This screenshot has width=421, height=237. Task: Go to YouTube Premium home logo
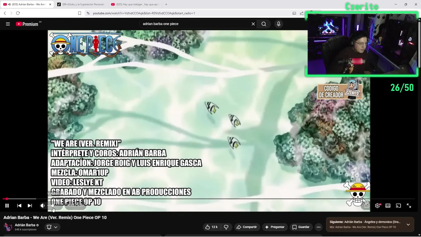pyautogui.click(x=27, y=24)
